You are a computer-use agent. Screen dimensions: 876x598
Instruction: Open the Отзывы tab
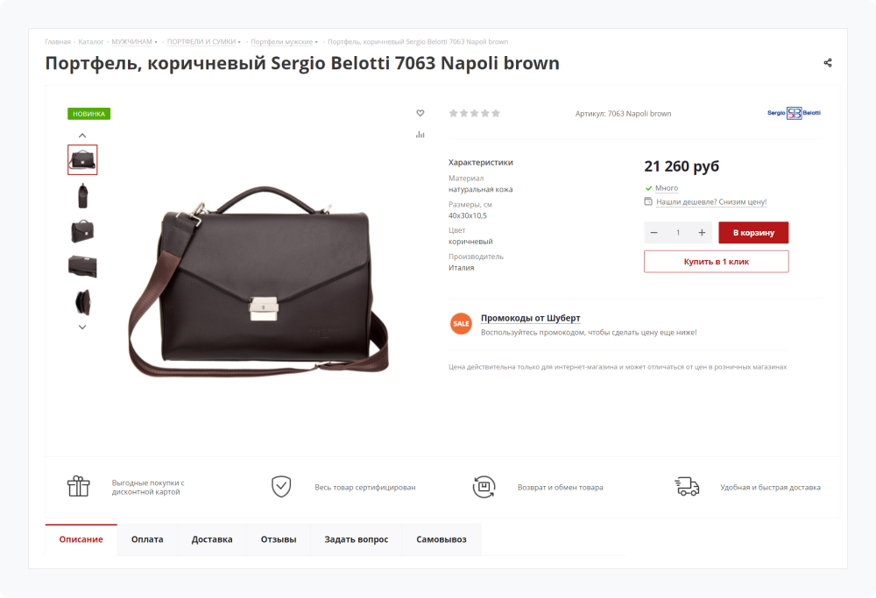(279, 539)
